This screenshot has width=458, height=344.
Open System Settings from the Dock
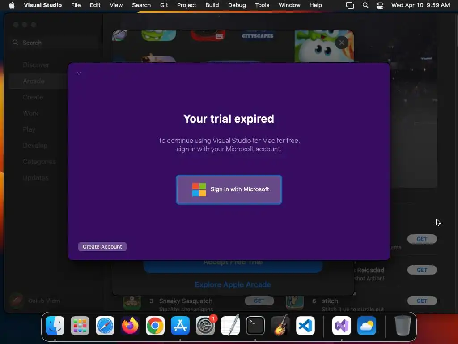point(205,326)
